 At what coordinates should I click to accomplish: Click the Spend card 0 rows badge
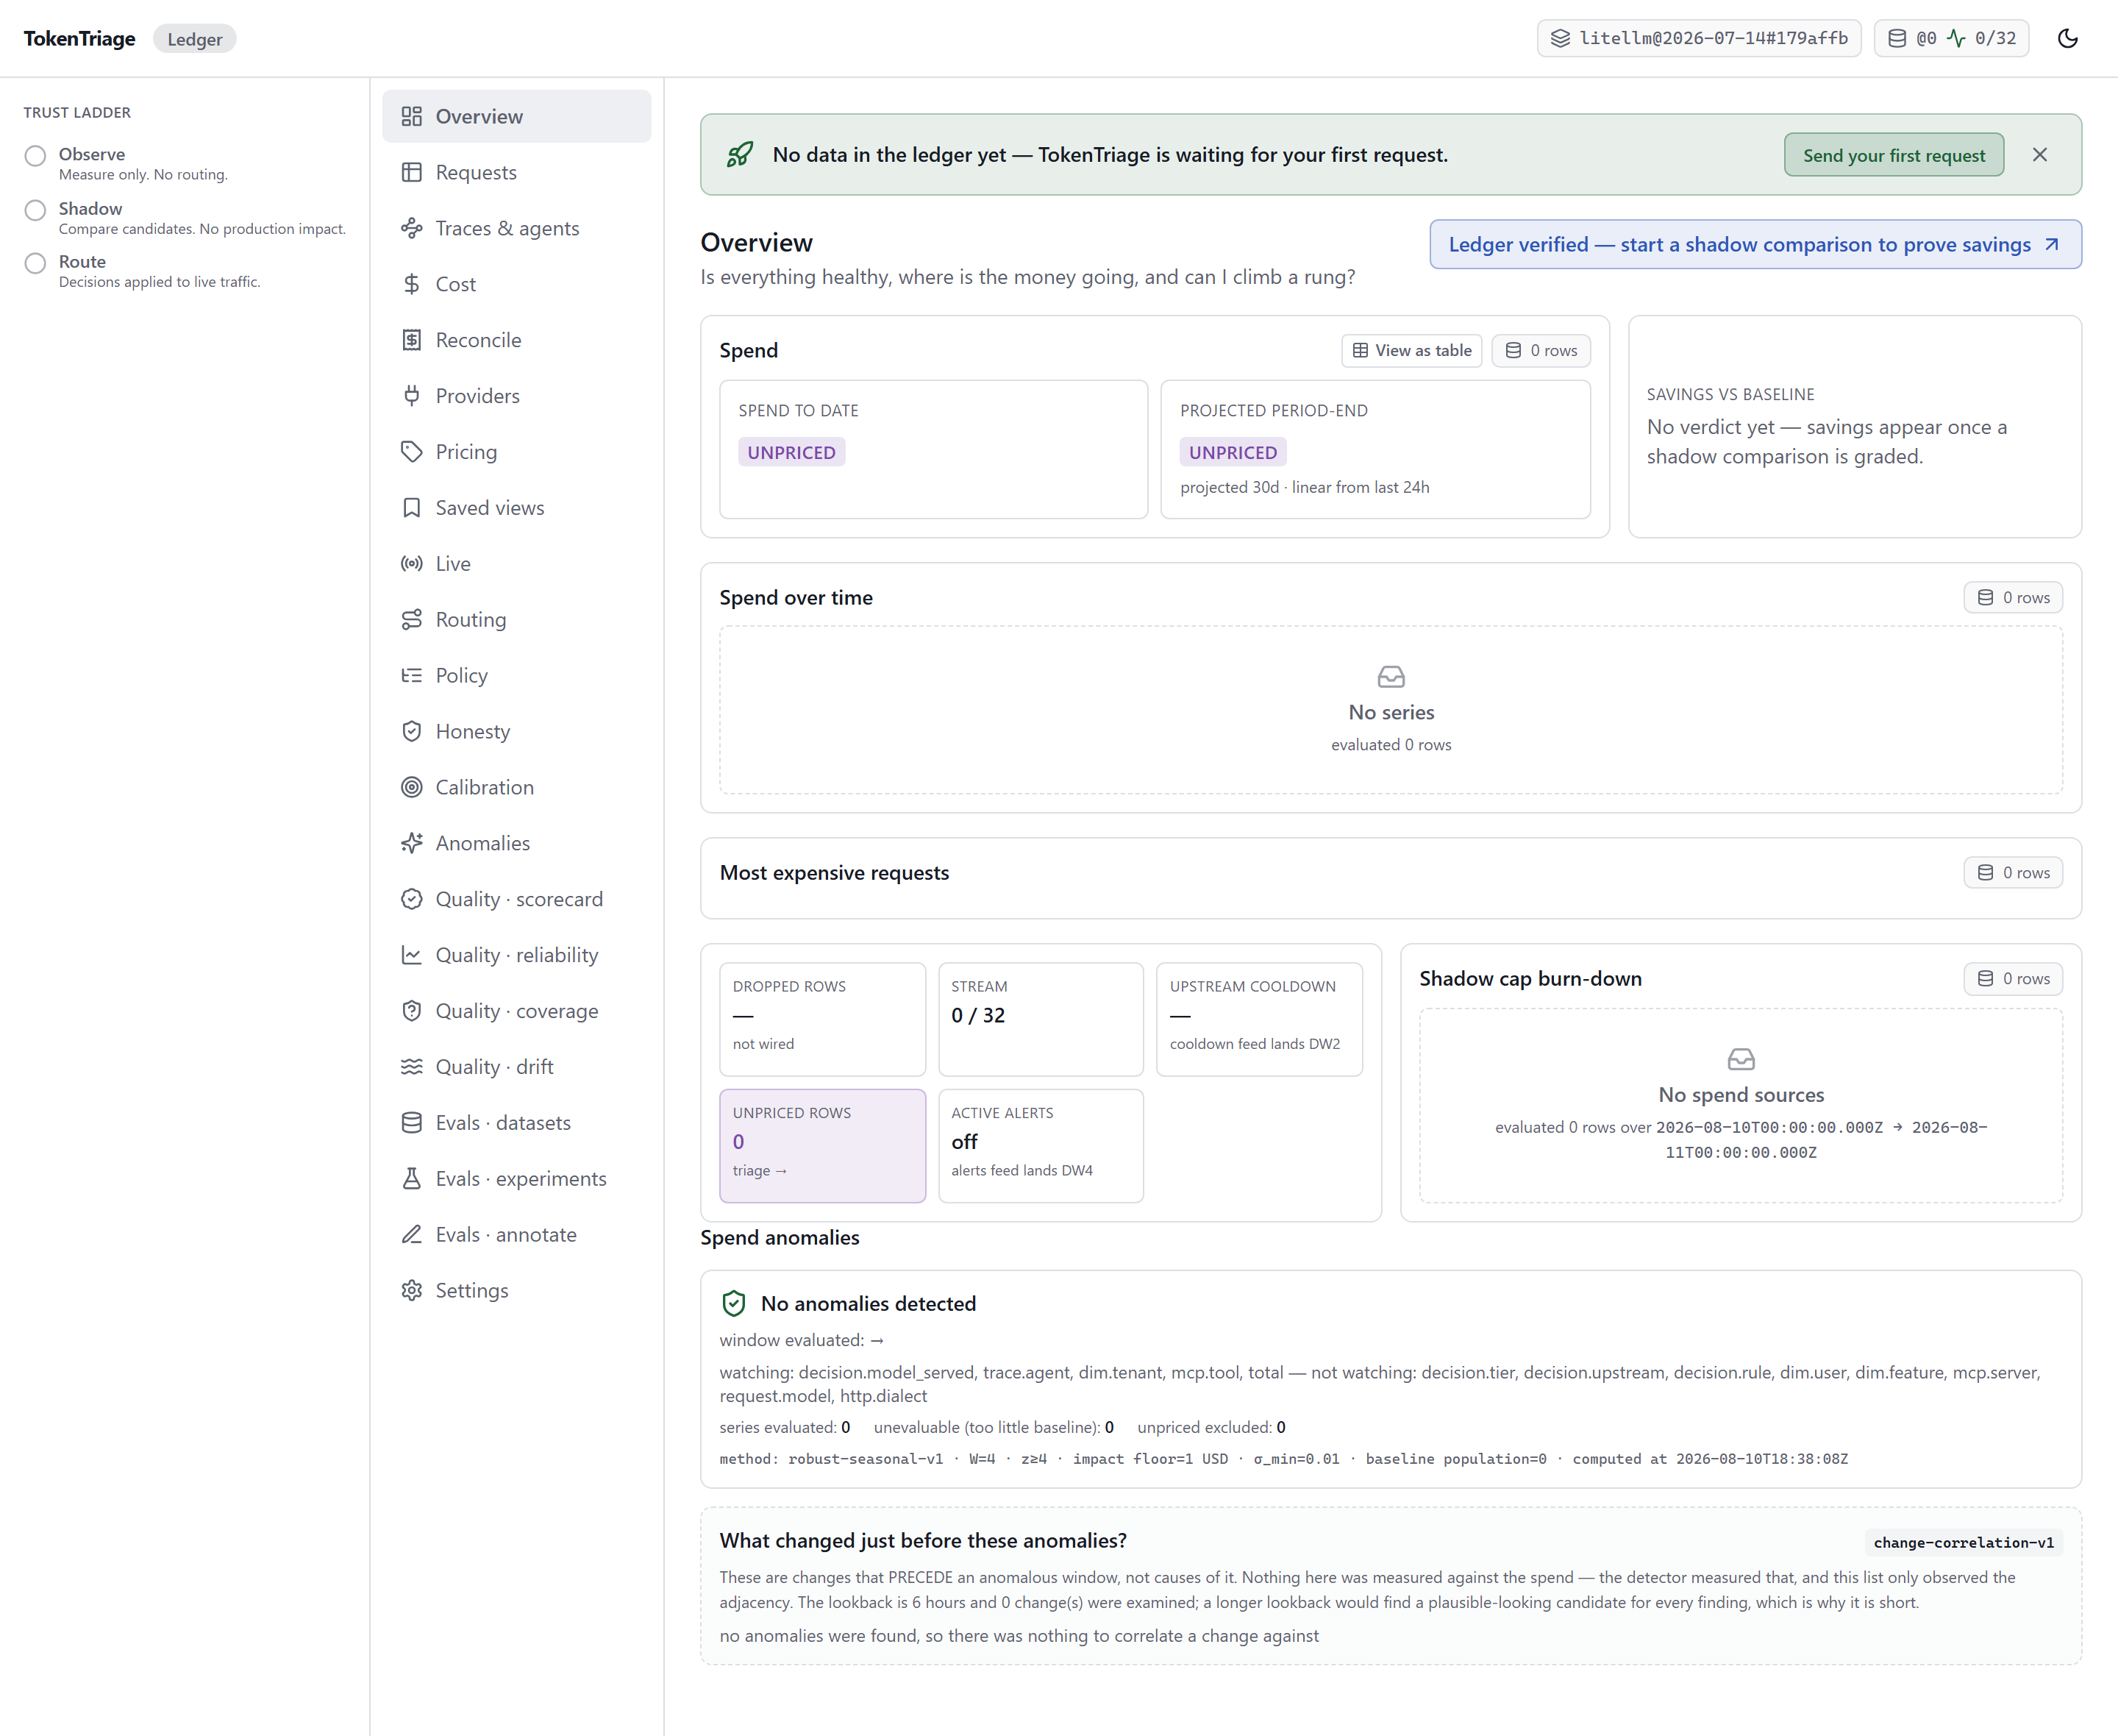(1541, 351)
